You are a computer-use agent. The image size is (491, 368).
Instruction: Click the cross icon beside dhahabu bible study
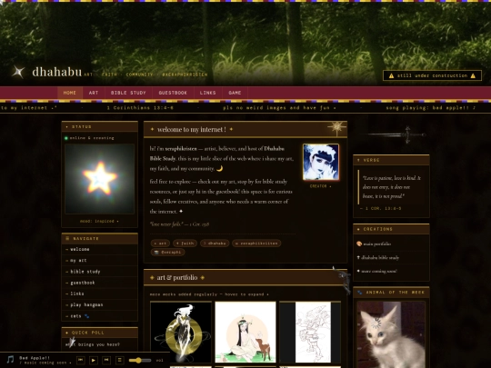358,257
